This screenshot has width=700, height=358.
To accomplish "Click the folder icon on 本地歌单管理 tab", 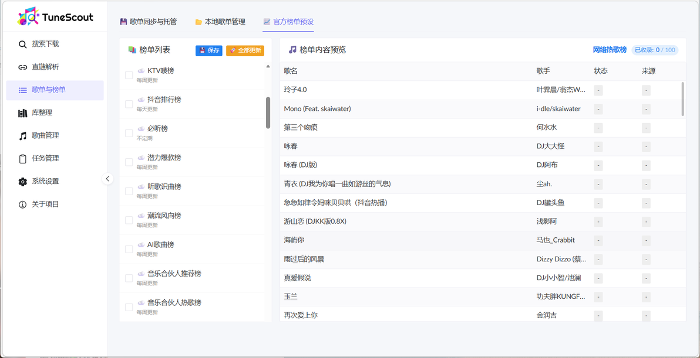I will [198, 22].
